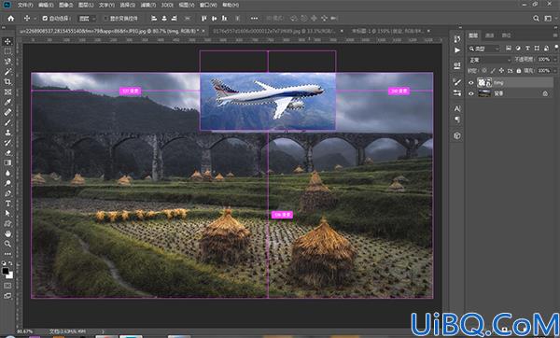Toggle Show Transform Controls checkbox

pyautogui.click(x=105, y=19)
